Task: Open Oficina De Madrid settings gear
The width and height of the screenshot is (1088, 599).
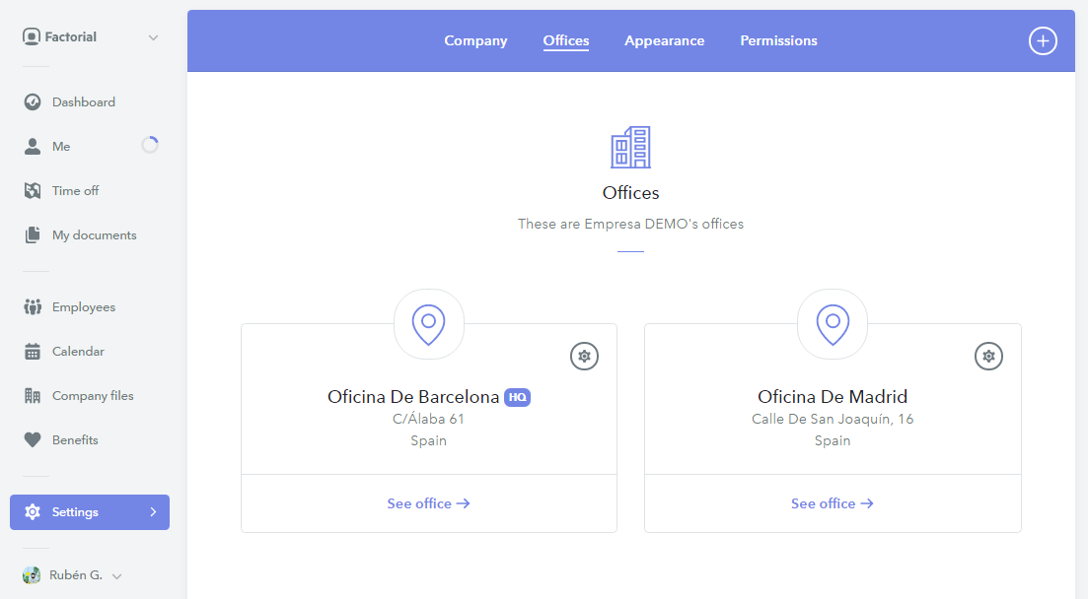Action: (x=988, y=357)
